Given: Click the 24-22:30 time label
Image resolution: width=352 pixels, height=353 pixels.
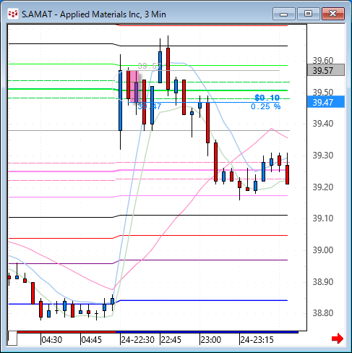Looking at the screenshot, I should tap(137, 340).
